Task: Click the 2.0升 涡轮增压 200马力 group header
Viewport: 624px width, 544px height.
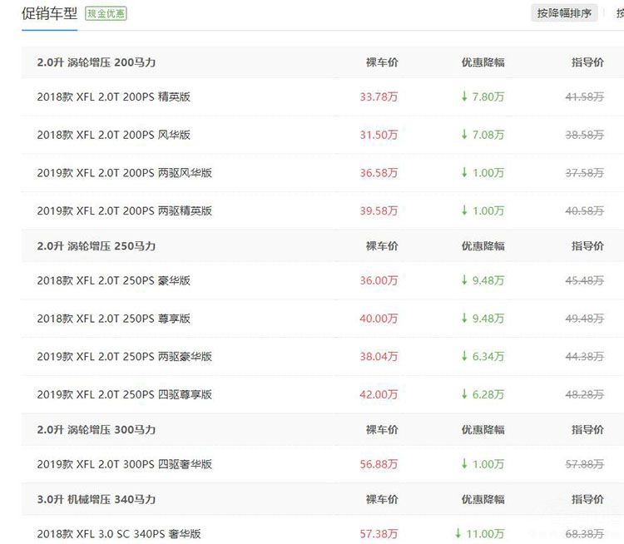Action: tap(97, 62)
